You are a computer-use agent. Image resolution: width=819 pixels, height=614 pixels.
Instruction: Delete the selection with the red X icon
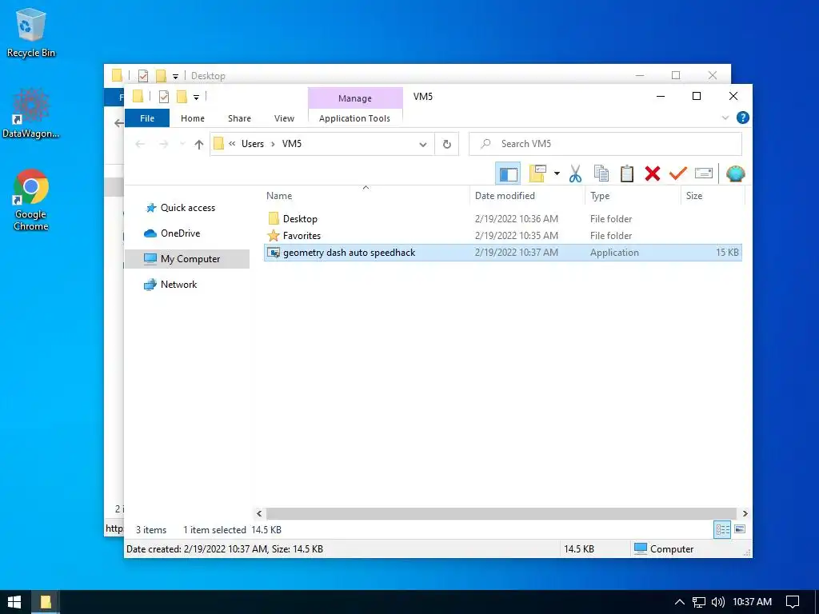point(653,173)
